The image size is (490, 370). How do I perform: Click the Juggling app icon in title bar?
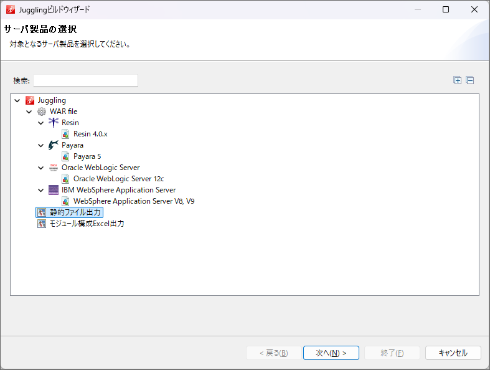[11, 9]
